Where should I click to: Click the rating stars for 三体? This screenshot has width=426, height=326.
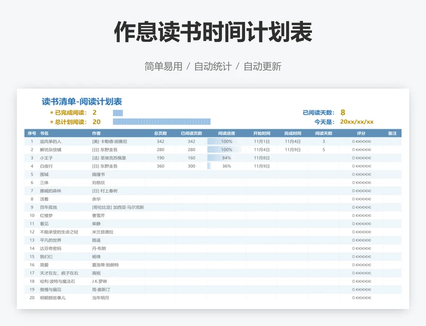pos(362,182)
